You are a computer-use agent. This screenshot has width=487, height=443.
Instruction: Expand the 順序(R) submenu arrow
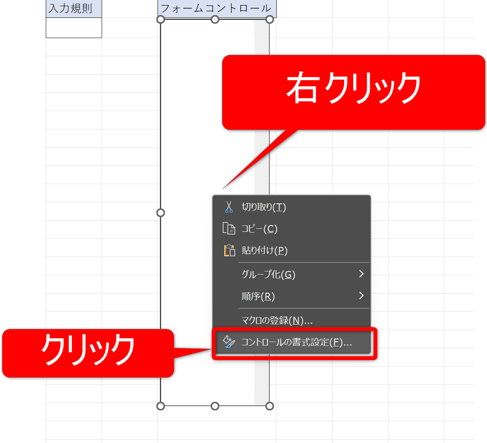[x=361, y=296]
